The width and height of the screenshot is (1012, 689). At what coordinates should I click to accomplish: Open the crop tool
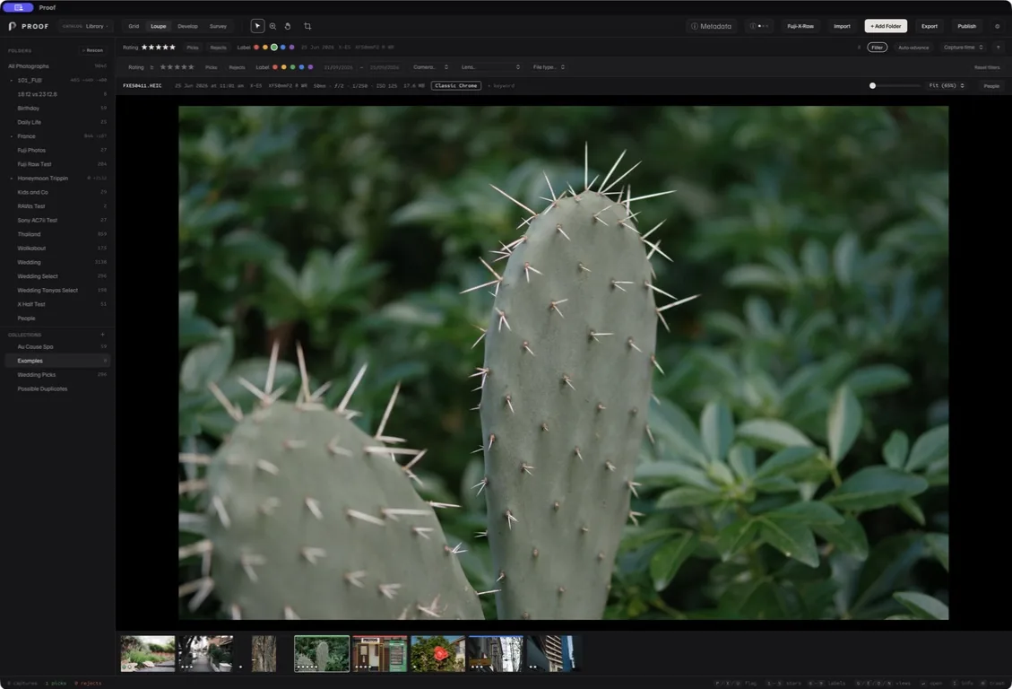coord(307,27)
